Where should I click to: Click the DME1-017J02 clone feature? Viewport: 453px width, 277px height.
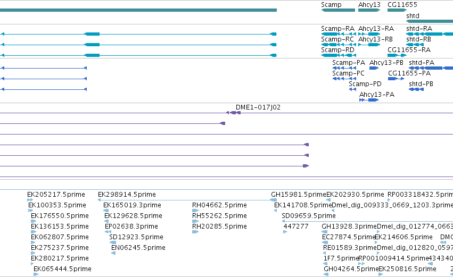pos(234,113)
